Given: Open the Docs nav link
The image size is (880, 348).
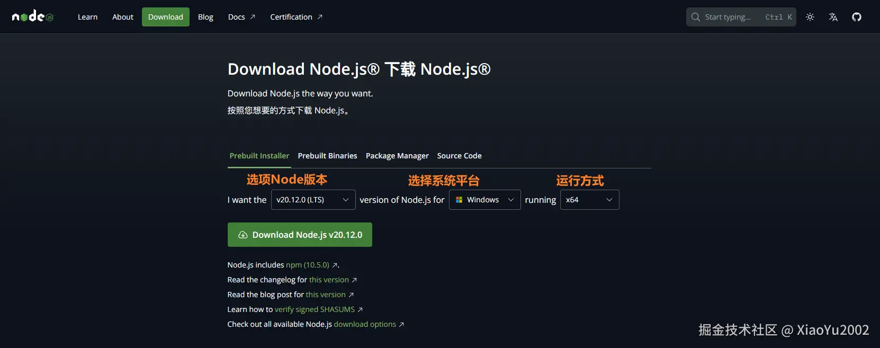Looking at the screenshot, I should (241, 17).
